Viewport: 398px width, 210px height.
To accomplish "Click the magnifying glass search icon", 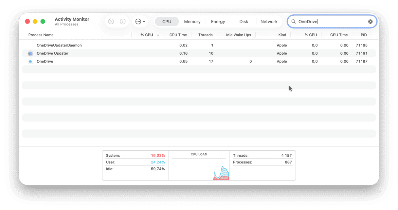I will click(x=294, y=21).
